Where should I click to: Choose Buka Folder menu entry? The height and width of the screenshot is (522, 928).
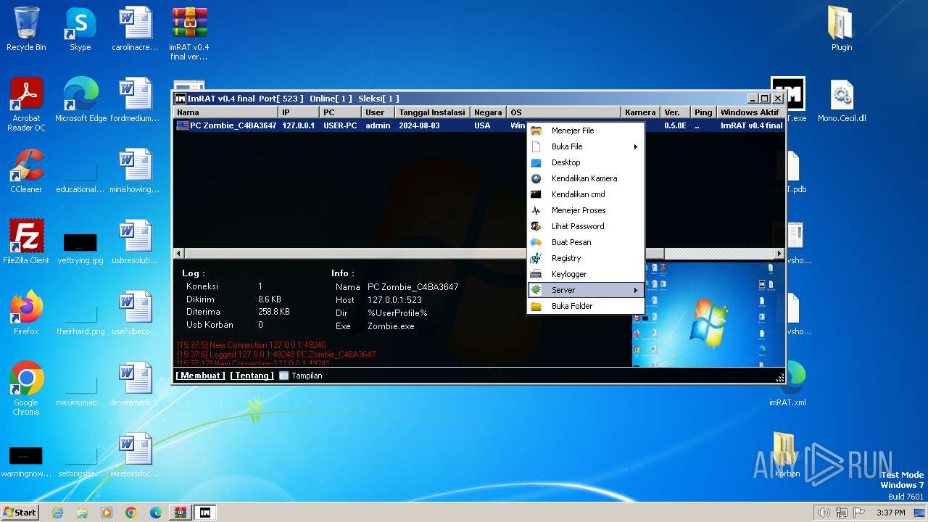[586, 306]
